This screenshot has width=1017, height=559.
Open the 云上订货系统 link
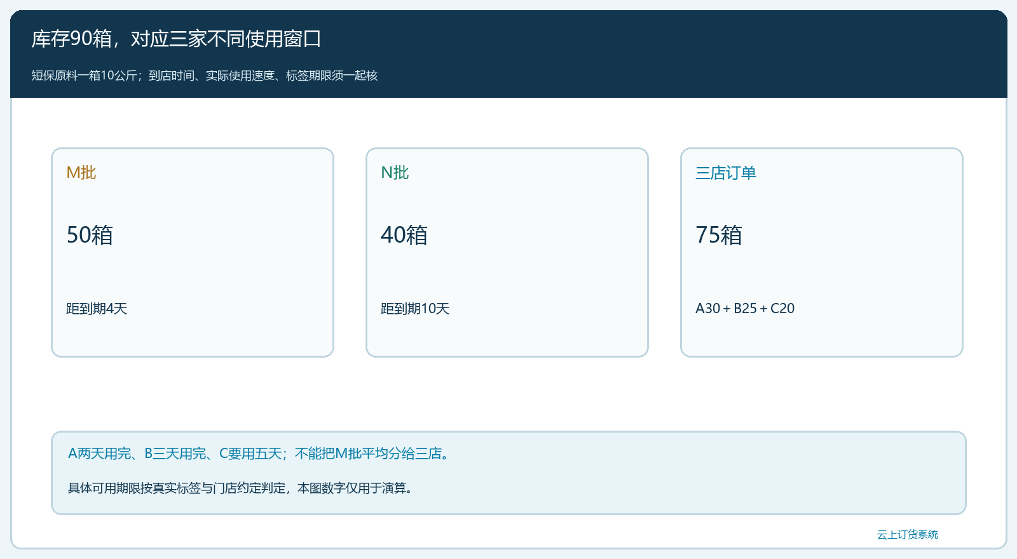tap(908, 535)
